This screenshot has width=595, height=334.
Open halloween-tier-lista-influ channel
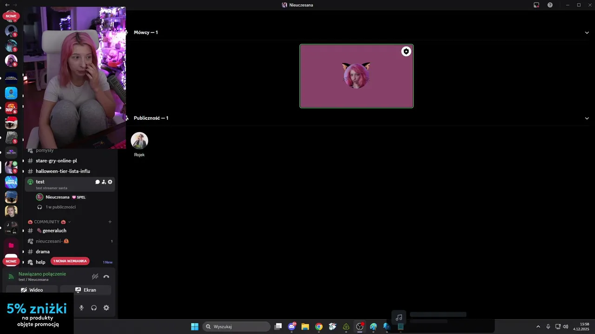(70, 171)
